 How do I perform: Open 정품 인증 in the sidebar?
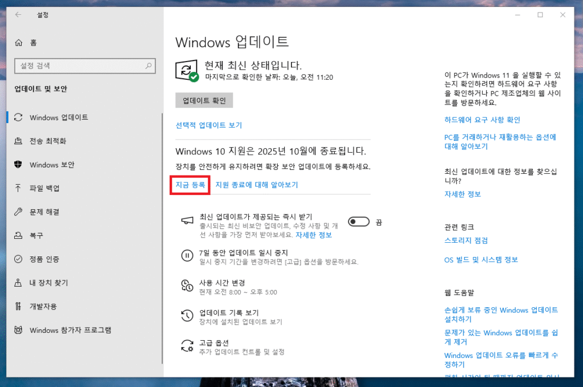(x=44, y=259)
